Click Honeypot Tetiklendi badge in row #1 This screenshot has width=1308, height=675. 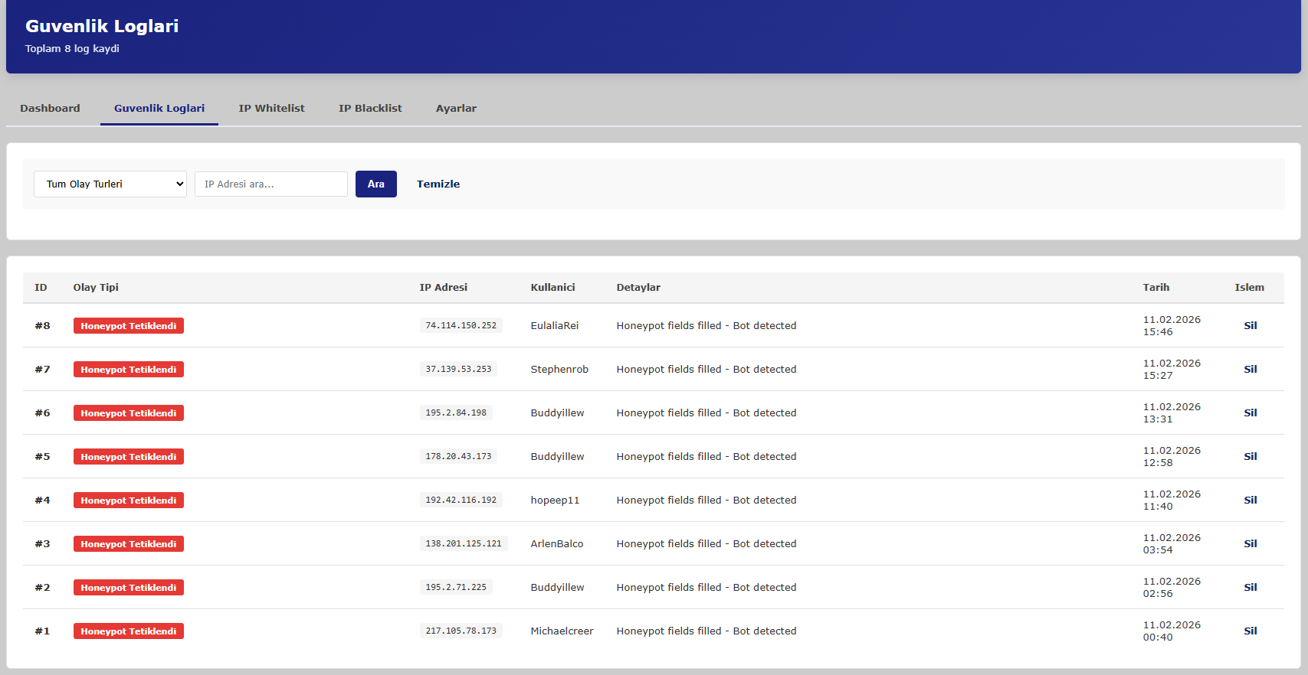[x=129, y=631]
